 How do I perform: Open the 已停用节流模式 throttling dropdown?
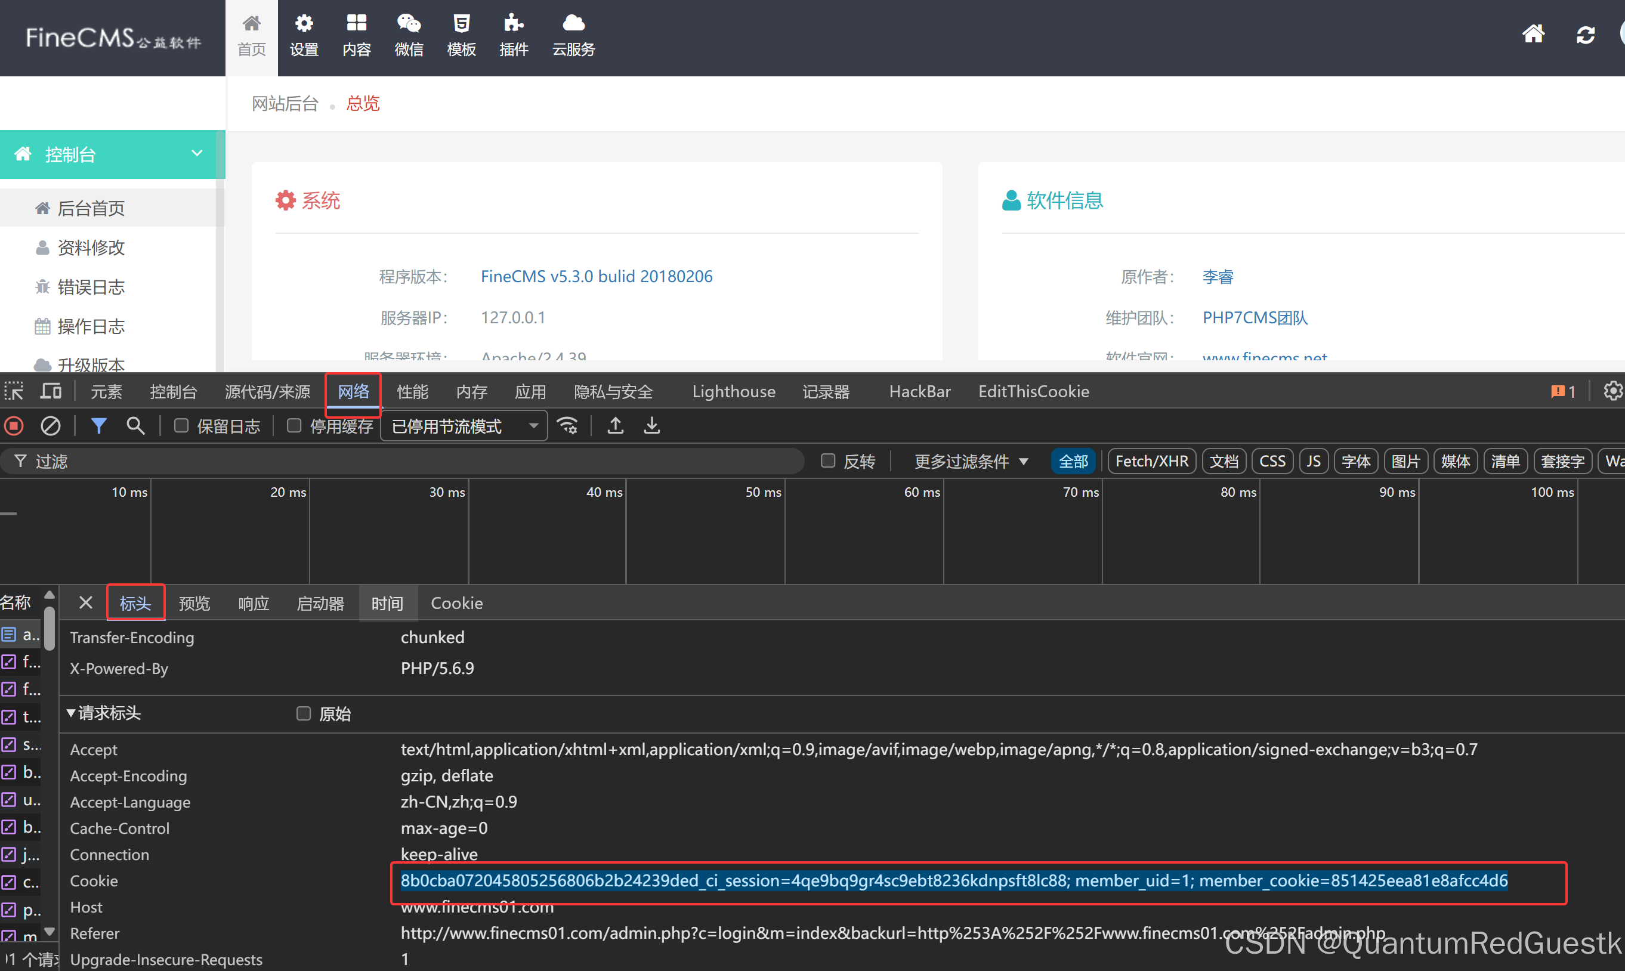(464, 426)
